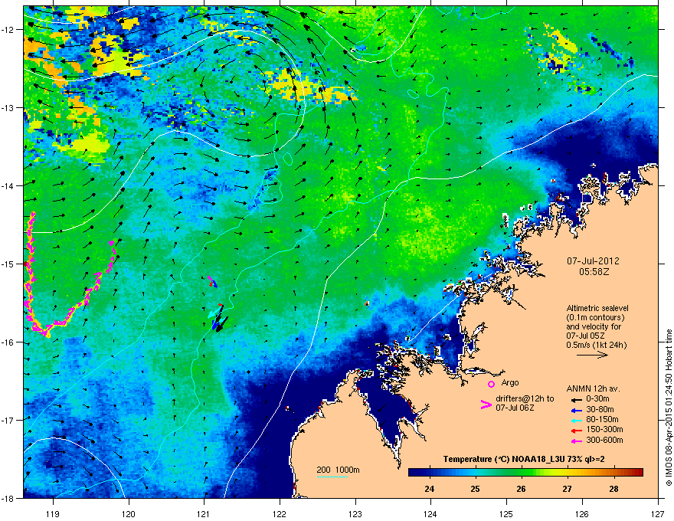Click the green 26°C area of the colorbar
This screenshot has height=521, width=674.
pyautogui.click(x=522, y=473)
